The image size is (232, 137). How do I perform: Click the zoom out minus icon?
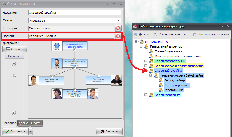click(x=14, y=64)
